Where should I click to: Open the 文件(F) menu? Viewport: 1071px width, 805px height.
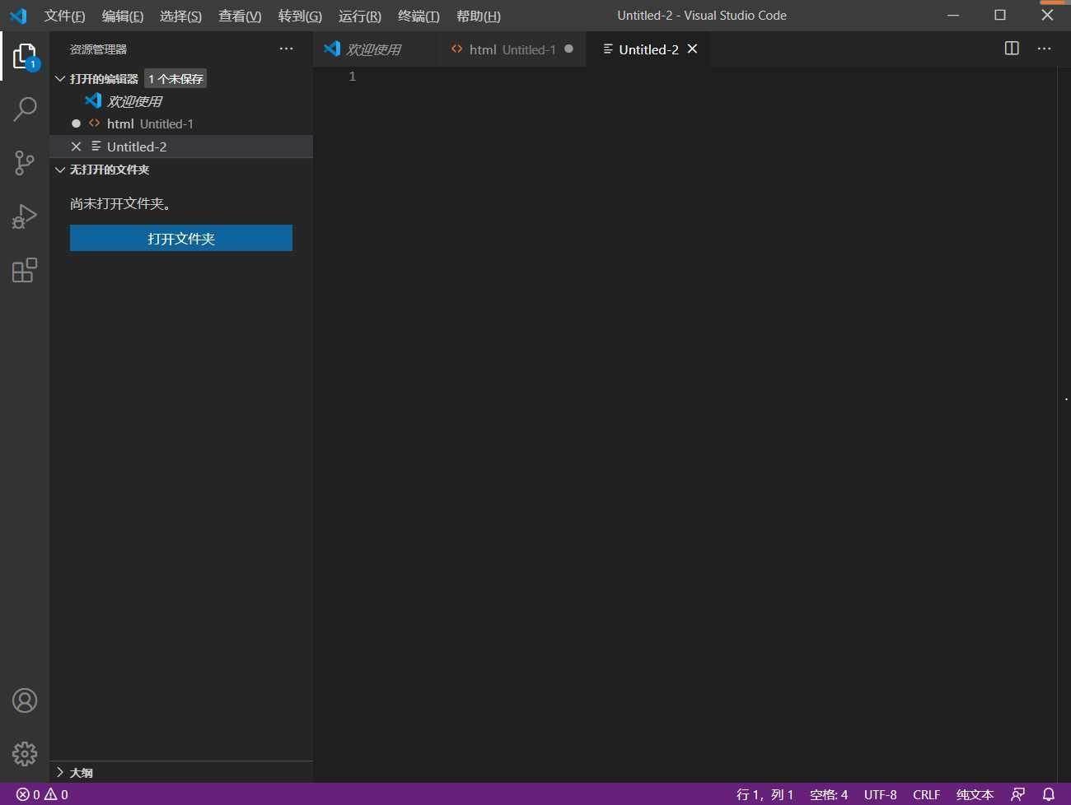tap(64, 16)
